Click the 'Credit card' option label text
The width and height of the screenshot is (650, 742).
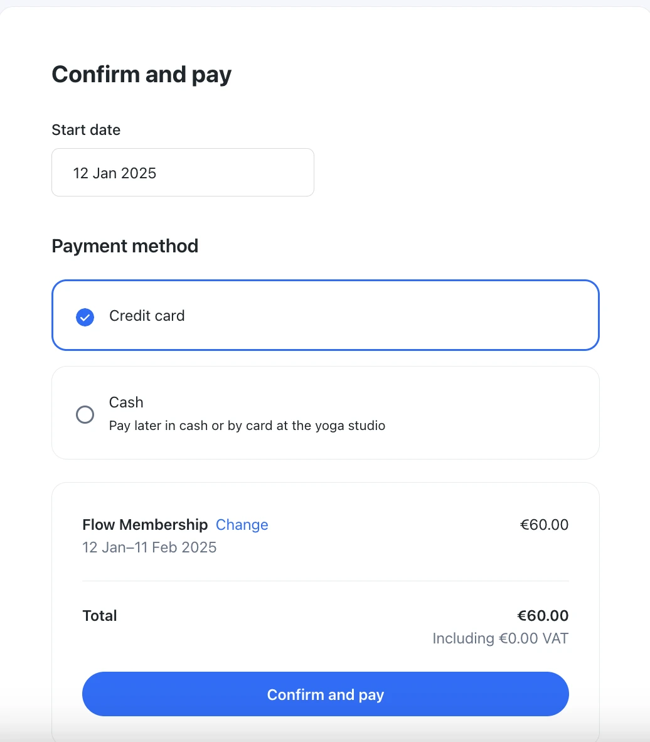[147, 316]
